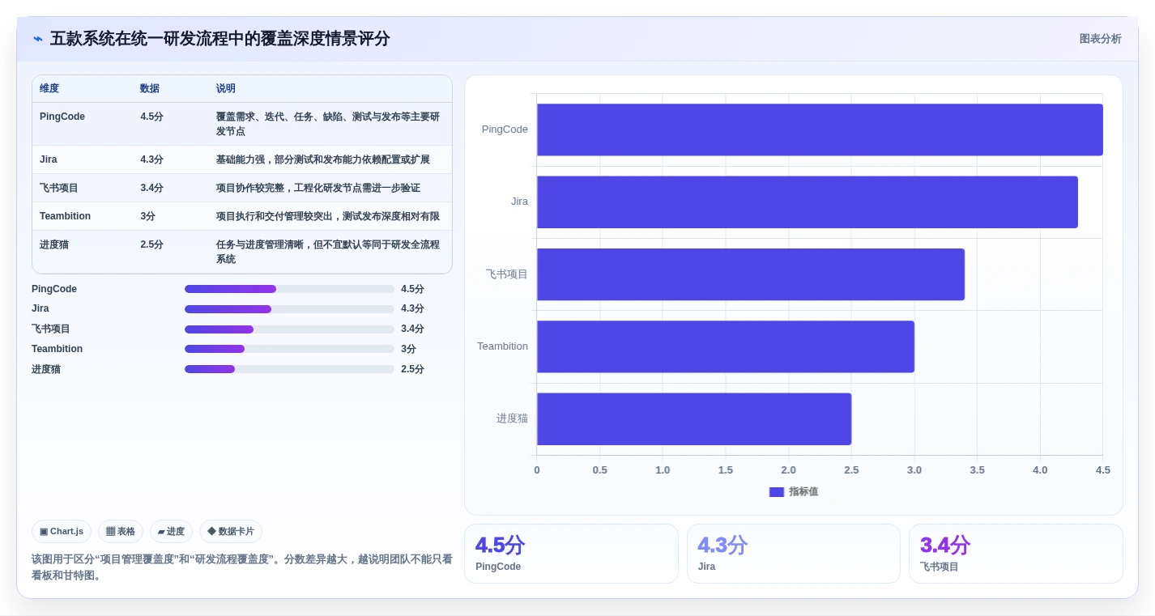Click the 进度猫 bar in the chart
This screenshot has height=616, width=1155.
pos(694,418)
